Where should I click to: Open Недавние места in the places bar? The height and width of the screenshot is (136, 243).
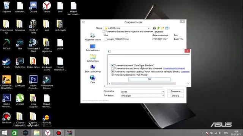tap(93, 37)
